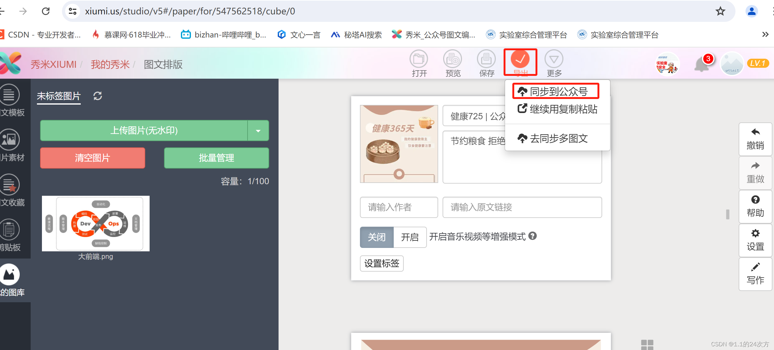Set enhanced mode toggle to 关闭
This screenshot has height=350, width=774.
pos(377,237)
